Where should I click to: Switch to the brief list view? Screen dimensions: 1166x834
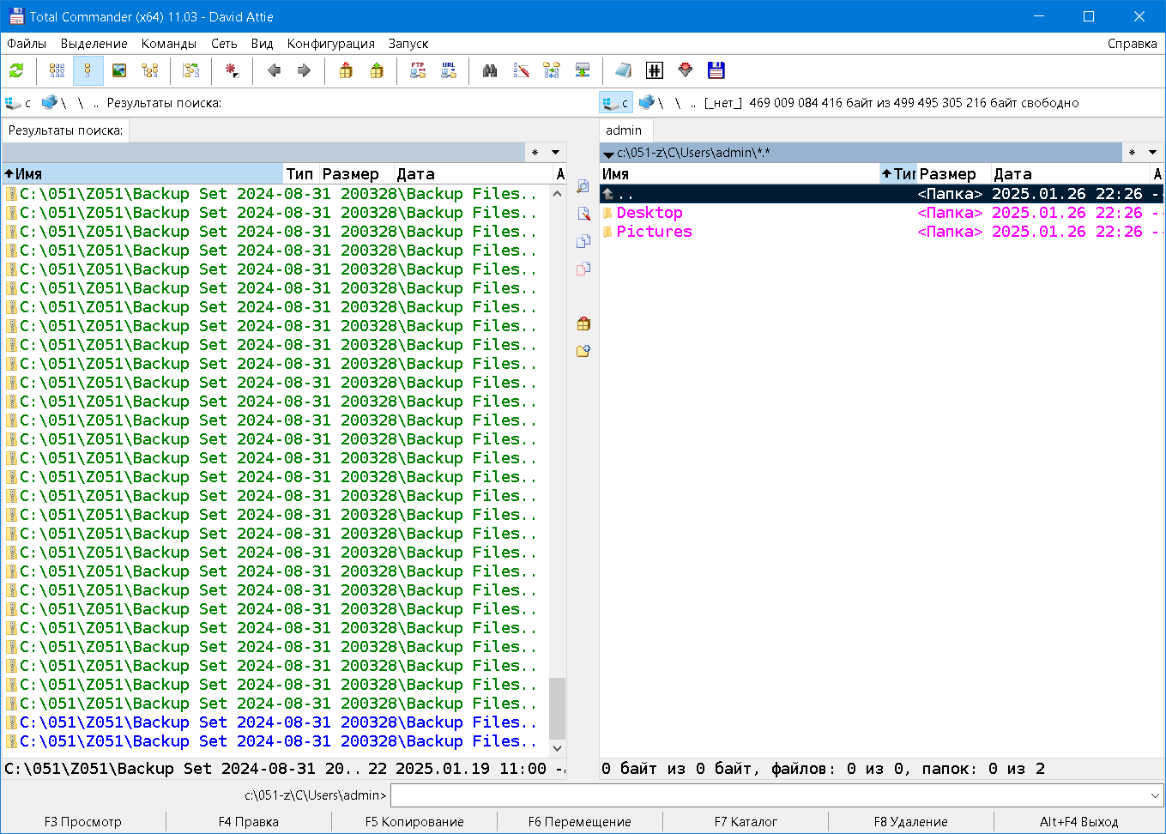pyautogui.click(x=57, y=70)
